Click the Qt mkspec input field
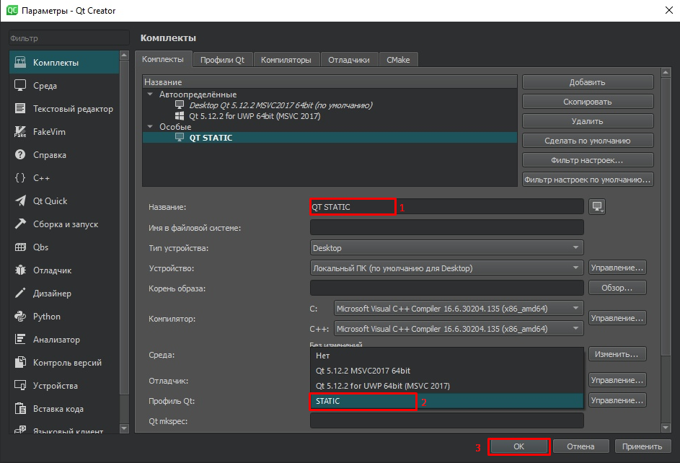 pyautogui.click(x=446, y=420)
